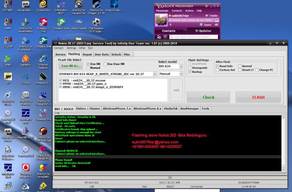
Task: Launch the Dragon_V3.39 shortcut icon
Action: pyautogui.click(x=96, y=7)
